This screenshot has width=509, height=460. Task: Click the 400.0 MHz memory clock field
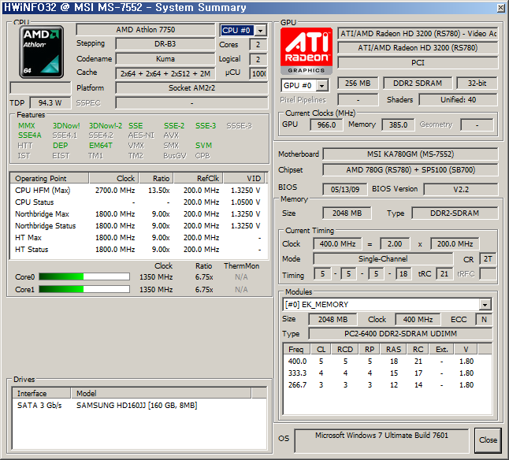click(x=337, y=244)
